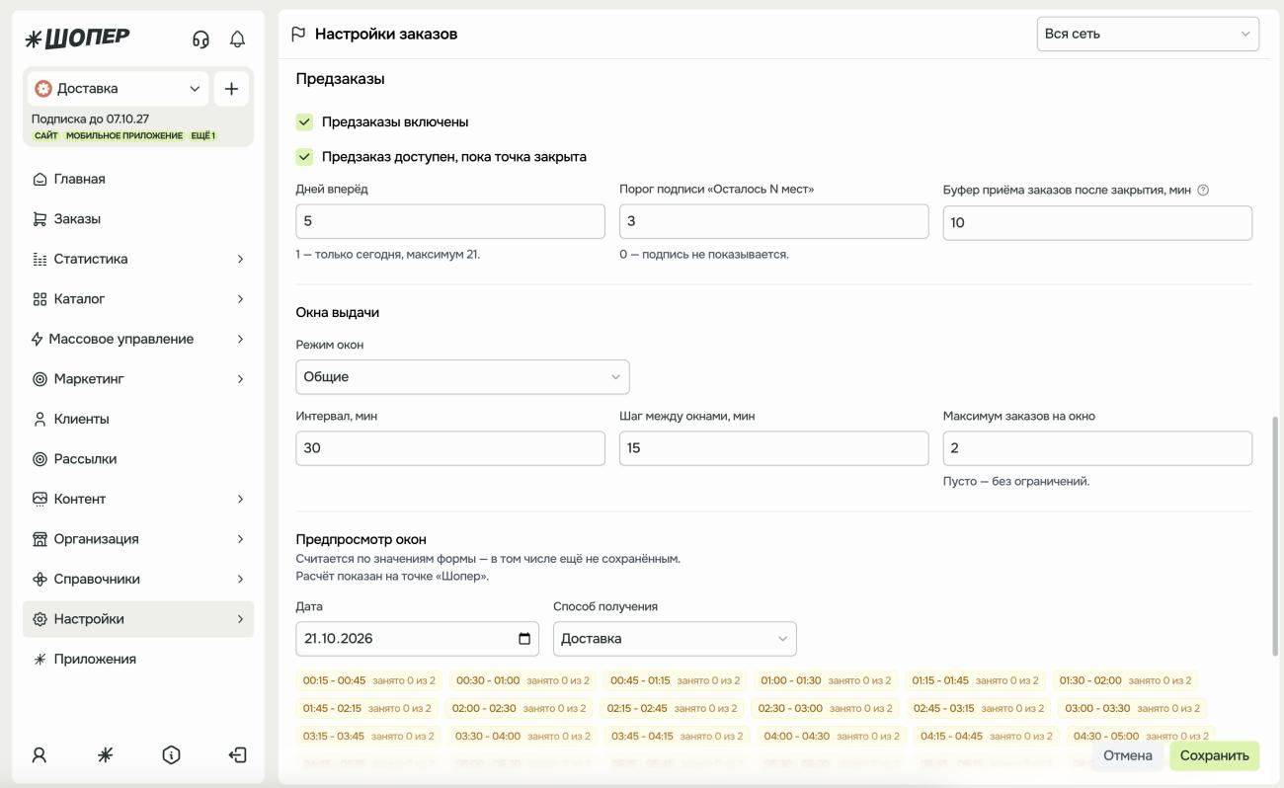1284x788 pixels.
Task: Open the calendar picker in date field
Action: pyautogui.click(x=524, y=639)
